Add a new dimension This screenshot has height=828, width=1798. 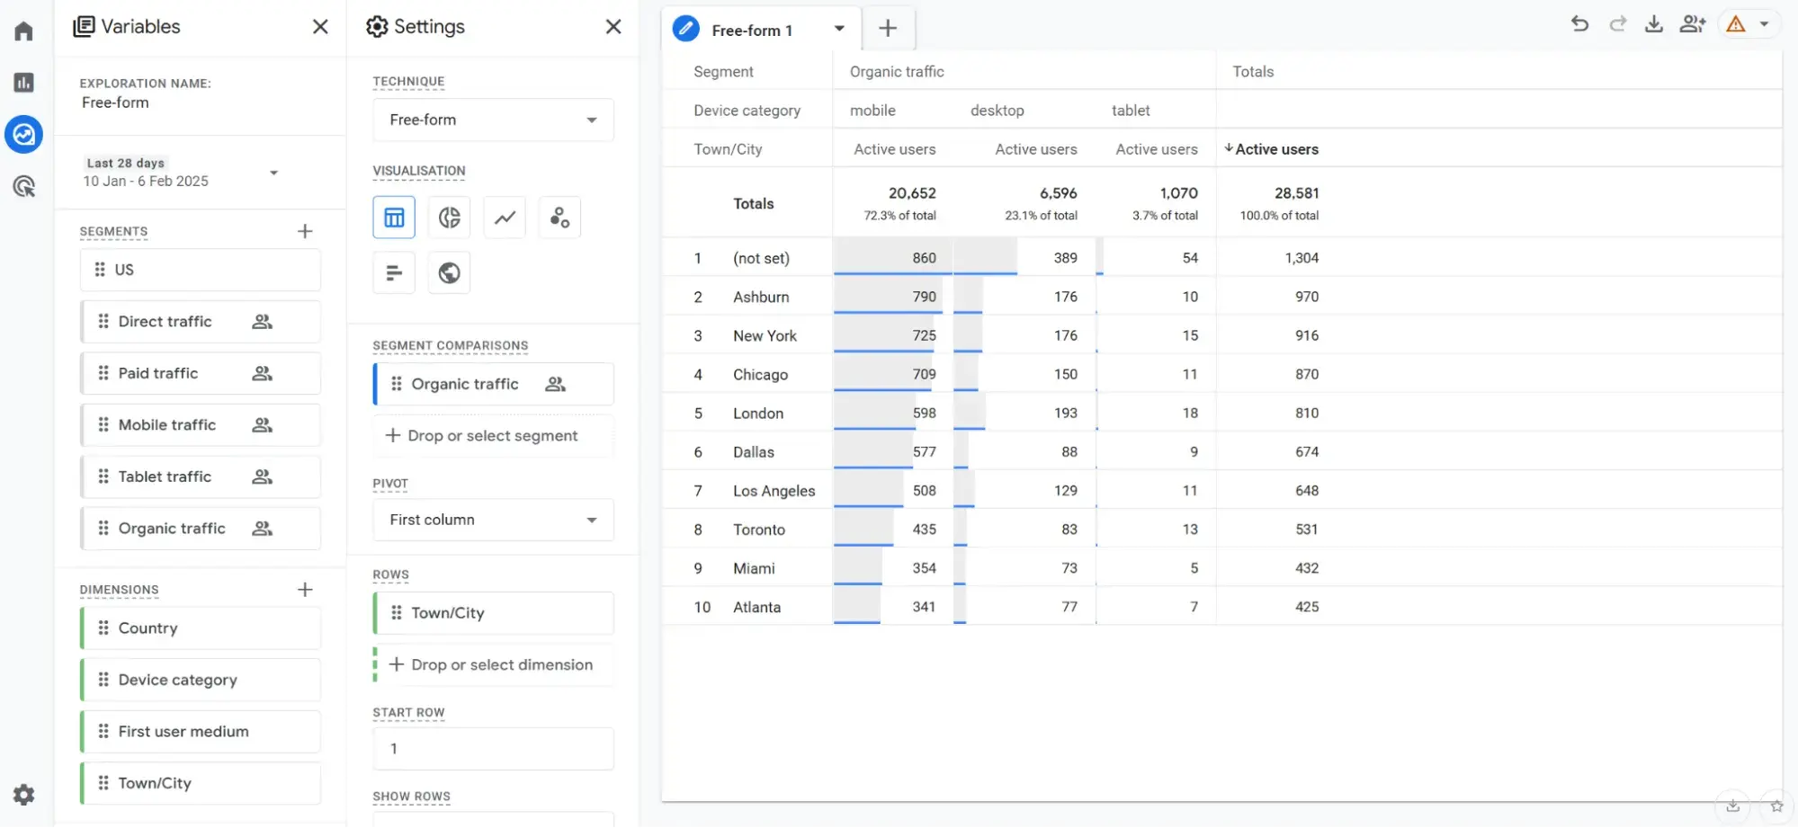click(305, 590)
